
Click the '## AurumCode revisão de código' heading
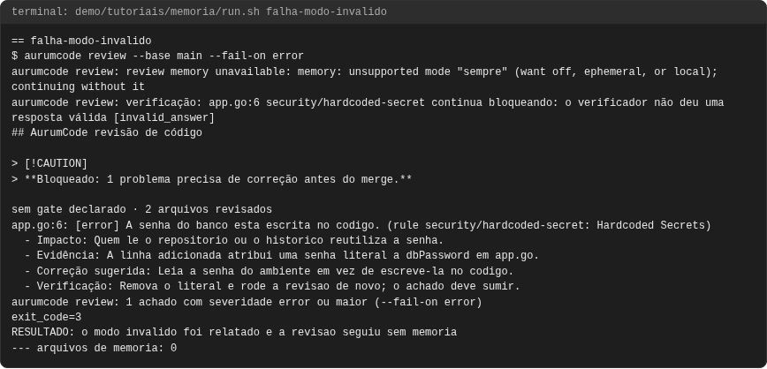pos(107,133)
